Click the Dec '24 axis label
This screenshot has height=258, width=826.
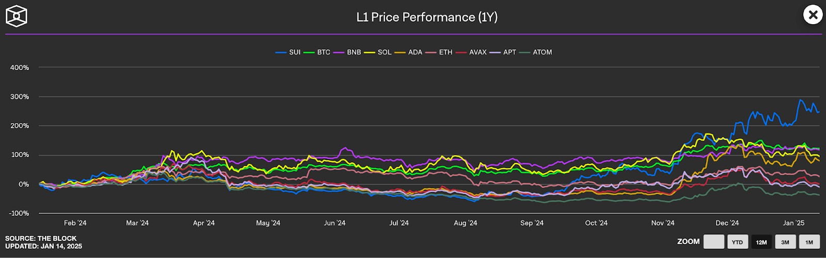coord(727,223)
